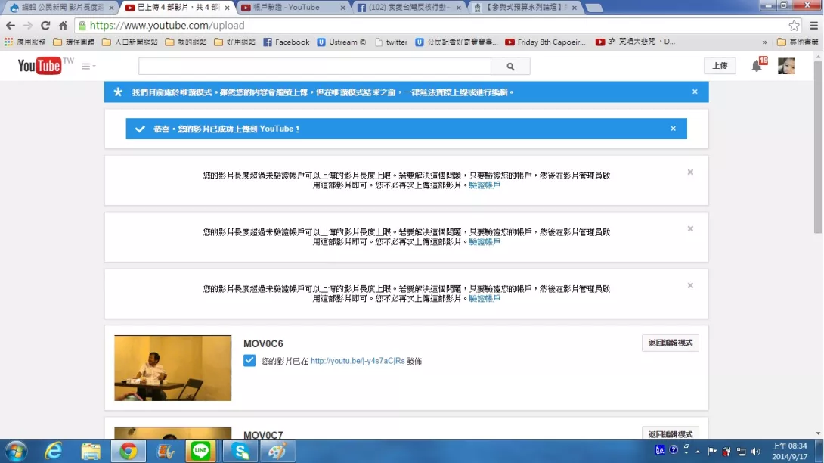Click 驗證帳戶 link in first warning
This screenshot has width=824, height=463.
(x=485, y=185)
